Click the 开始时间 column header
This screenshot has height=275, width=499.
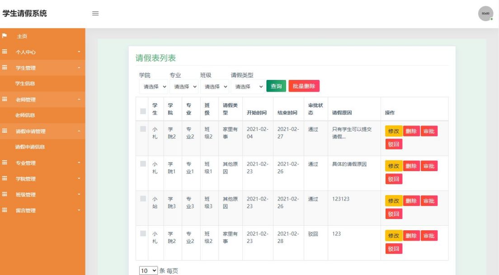point(256,112)
